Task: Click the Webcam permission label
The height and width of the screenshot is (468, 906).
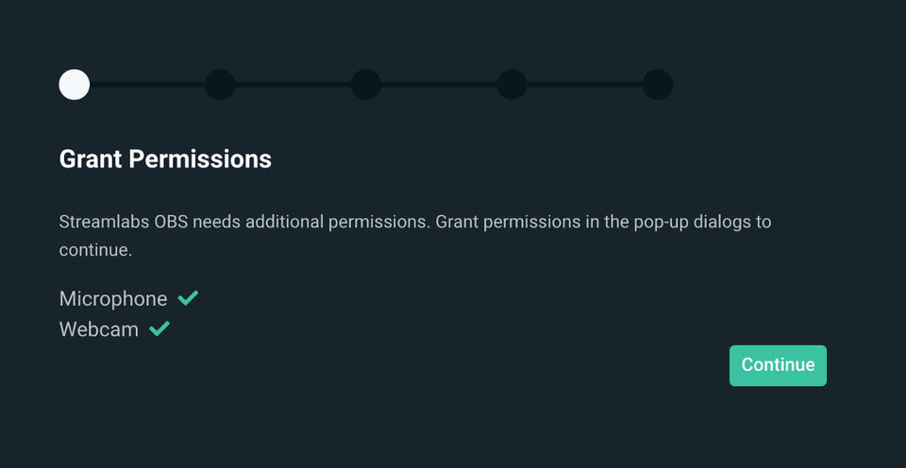Action: (99, 330)
